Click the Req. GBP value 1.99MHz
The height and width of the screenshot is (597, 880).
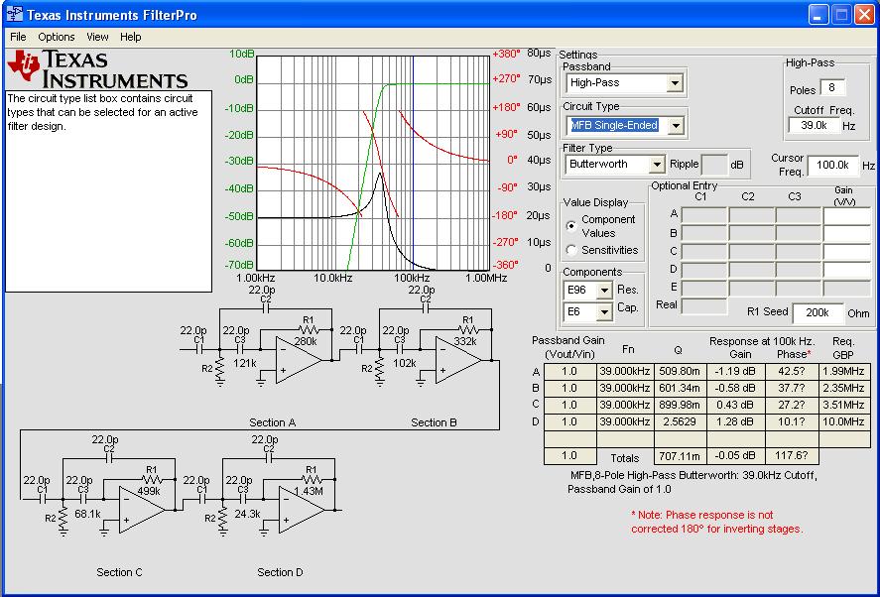tap(844, 372)
